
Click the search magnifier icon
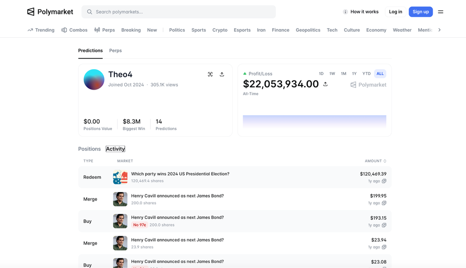point(90,12)
